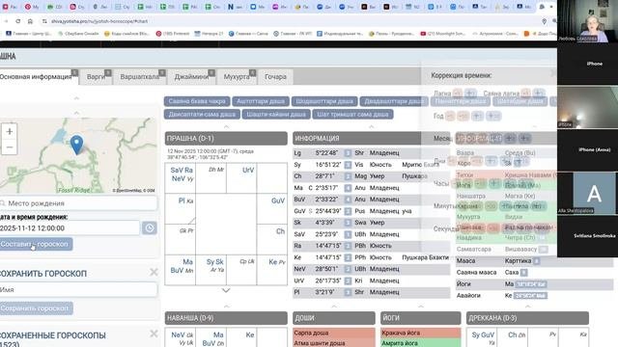Open the Мухурта tab
The image size is (618, 347).
tap(237, 77)
